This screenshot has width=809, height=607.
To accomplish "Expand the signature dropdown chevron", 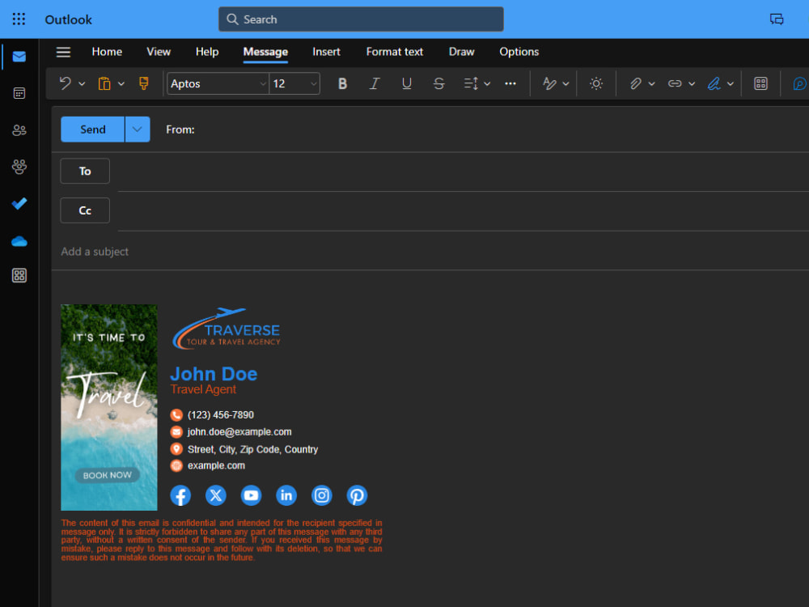I will 730,83.
